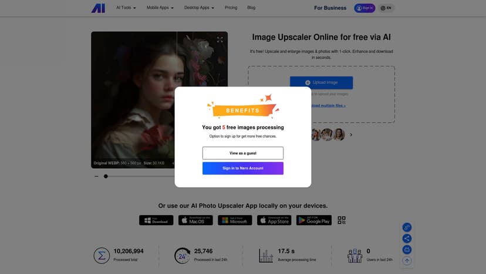Click the QR code icon

(342, 220)
